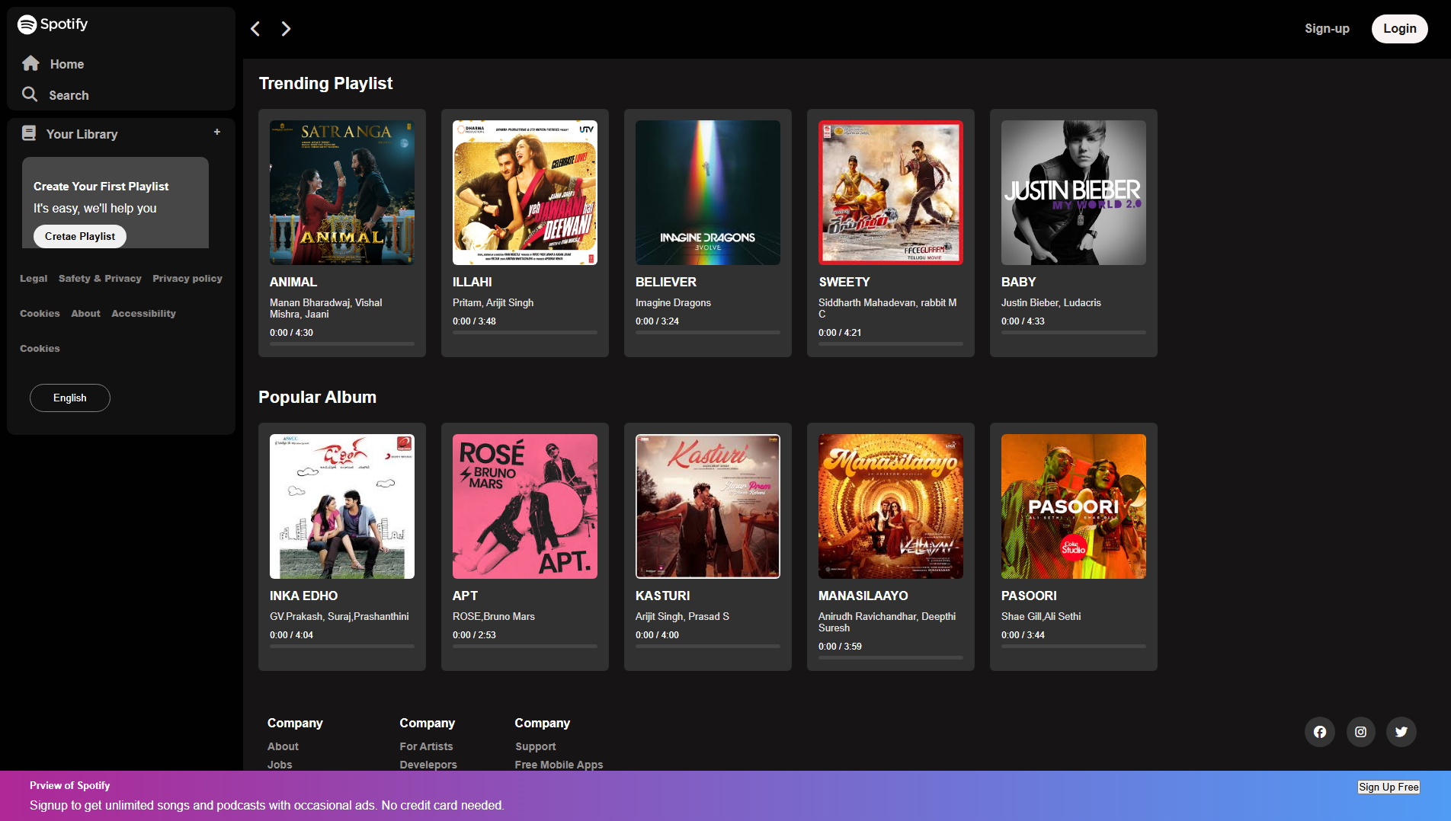The image size is (1451, 821).
Task: Change language with English button
Action: click(x=70, y=398)
